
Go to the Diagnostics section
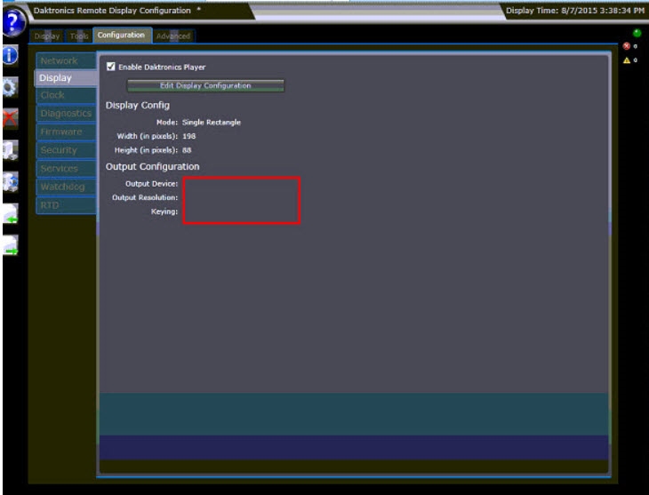pyautogui.click(x=65, y=114)
